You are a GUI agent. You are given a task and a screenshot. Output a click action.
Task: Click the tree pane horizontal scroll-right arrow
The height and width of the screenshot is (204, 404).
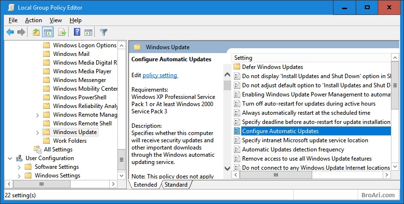tap(113, 184)
